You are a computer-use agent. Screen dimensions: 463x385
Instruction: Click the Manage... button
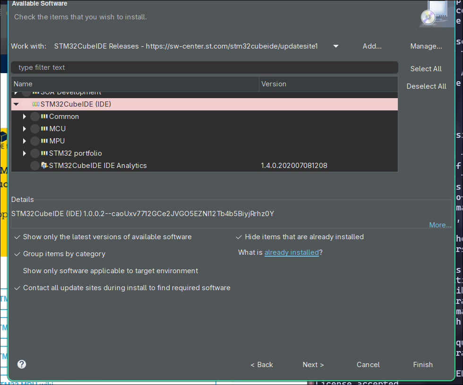pyautogui.click(x=426, y=46)
